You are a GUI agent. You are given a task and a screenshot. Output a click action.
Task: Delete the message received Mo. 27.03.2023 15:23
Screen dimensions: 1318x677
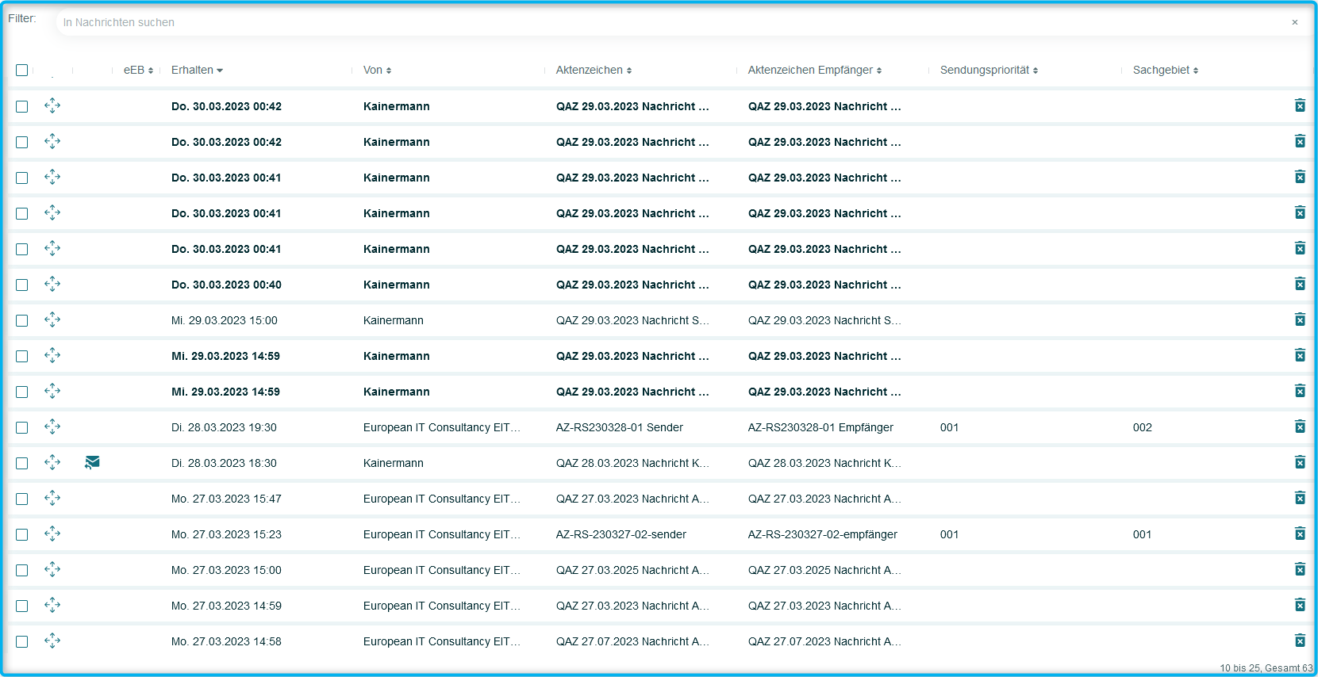(x=1300, y=534)
